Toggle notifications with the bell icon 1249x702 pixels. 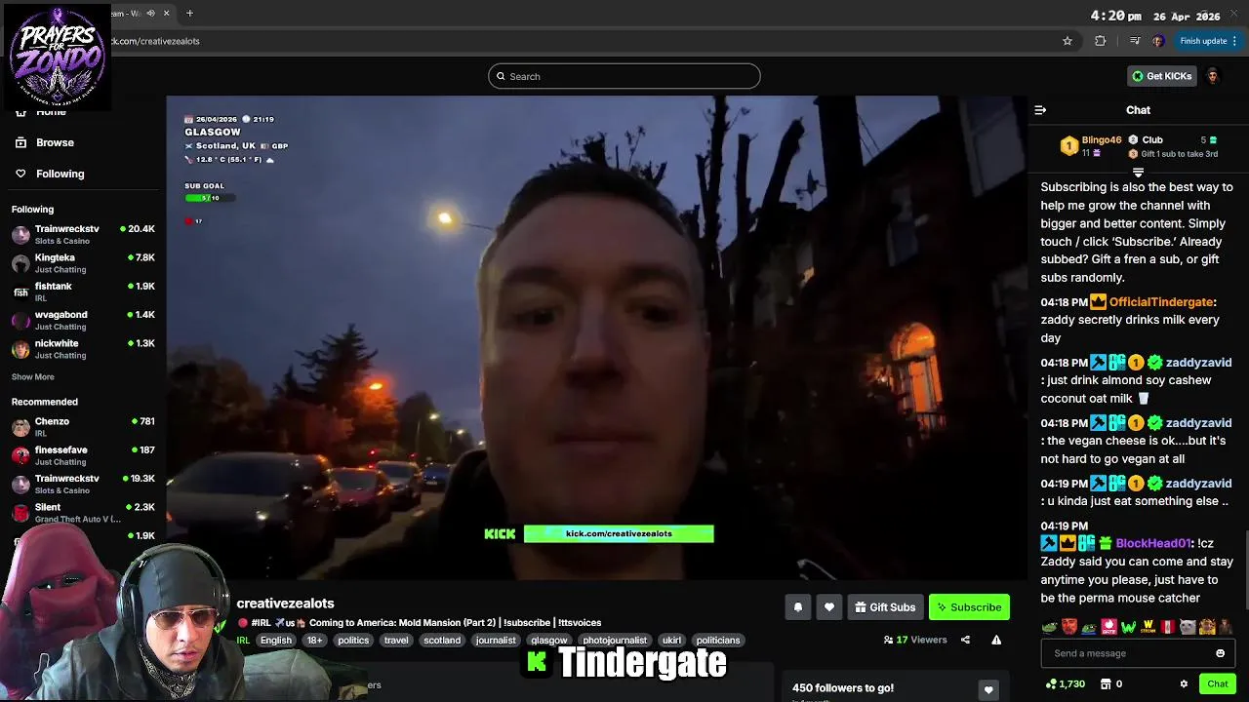[x=797, y=607]
